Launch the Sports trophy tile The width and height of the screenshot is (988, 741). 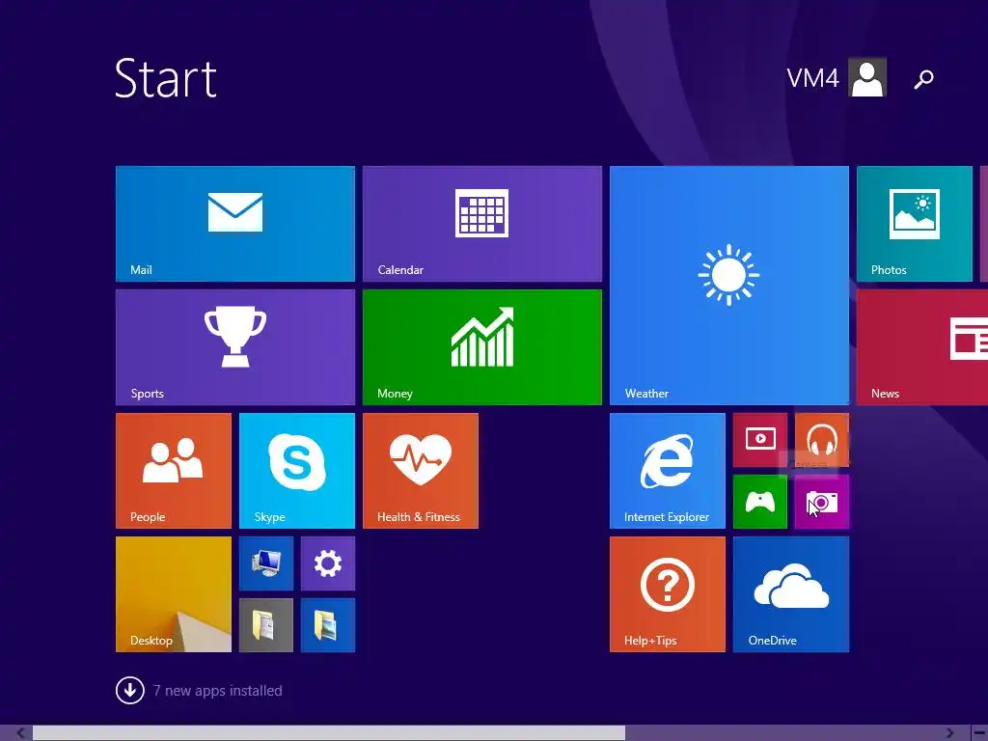(235, 347)
